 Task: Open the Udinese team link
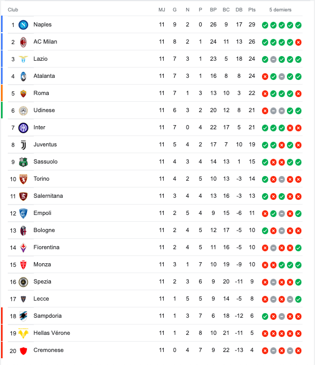[44, 110]
